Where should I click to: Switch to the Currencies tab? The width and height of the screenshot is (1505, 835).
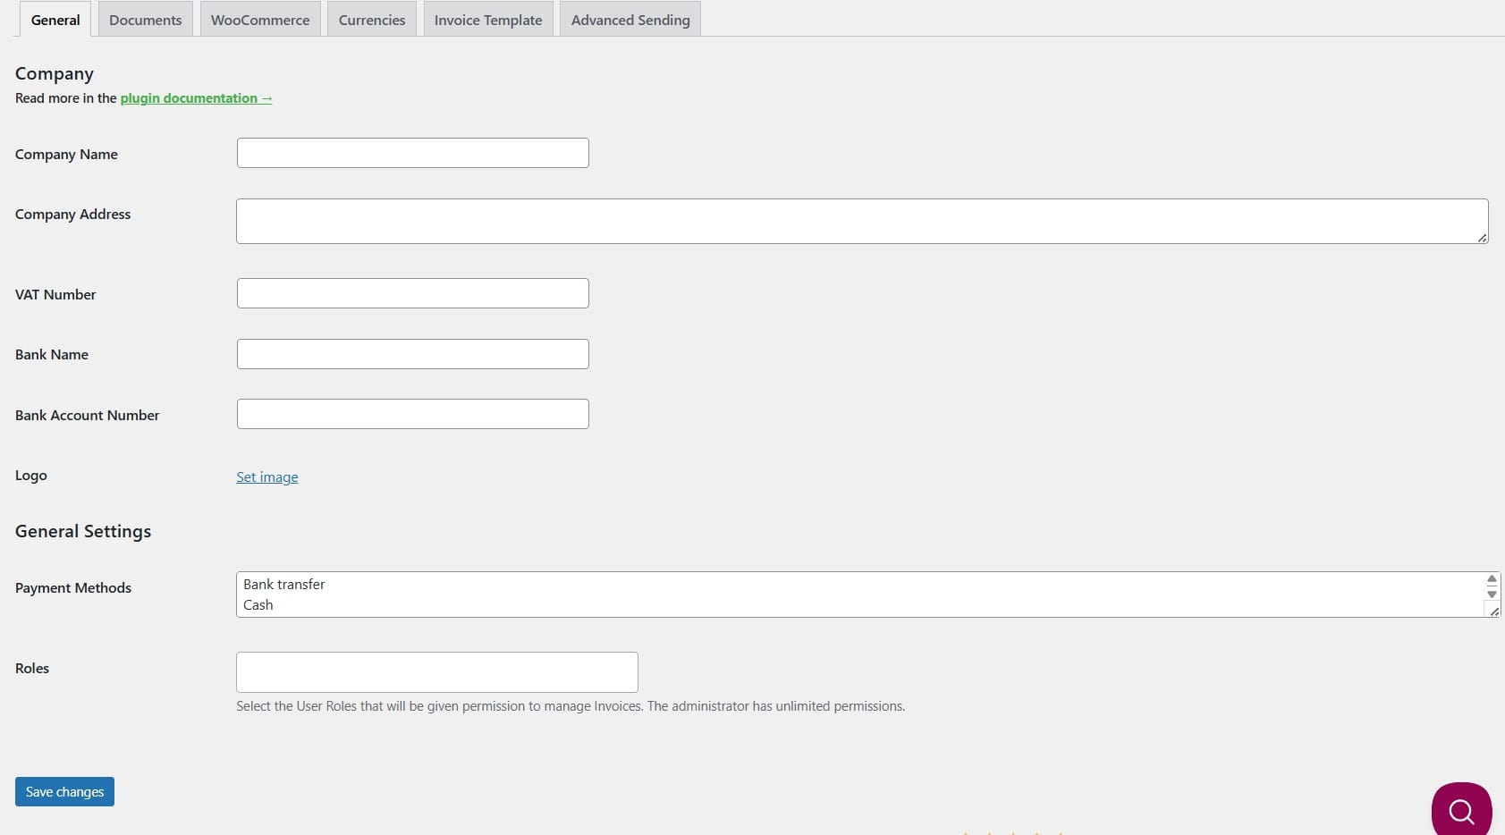pos(371,19)
